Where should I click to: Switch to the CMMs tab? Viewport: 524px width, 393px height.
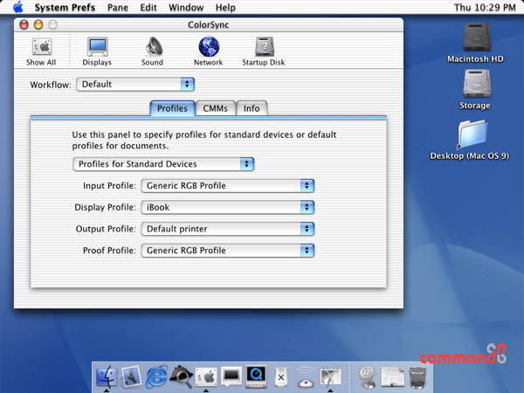[216, 108]
